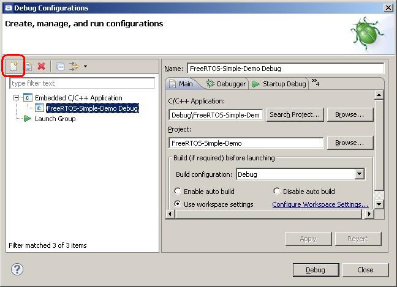Click the Name input field
Image resolution: width=397 pixels, height=287 pixels.
point(285,69)
